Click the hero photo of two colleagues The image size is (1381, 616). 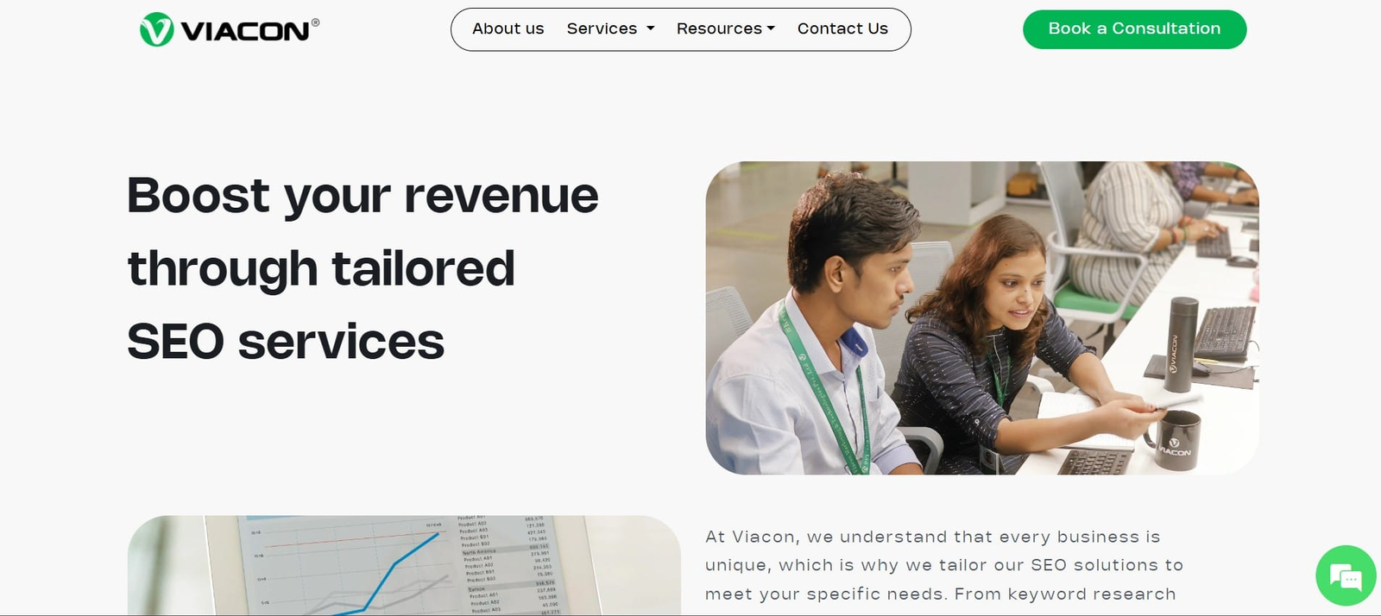point(982,317)
